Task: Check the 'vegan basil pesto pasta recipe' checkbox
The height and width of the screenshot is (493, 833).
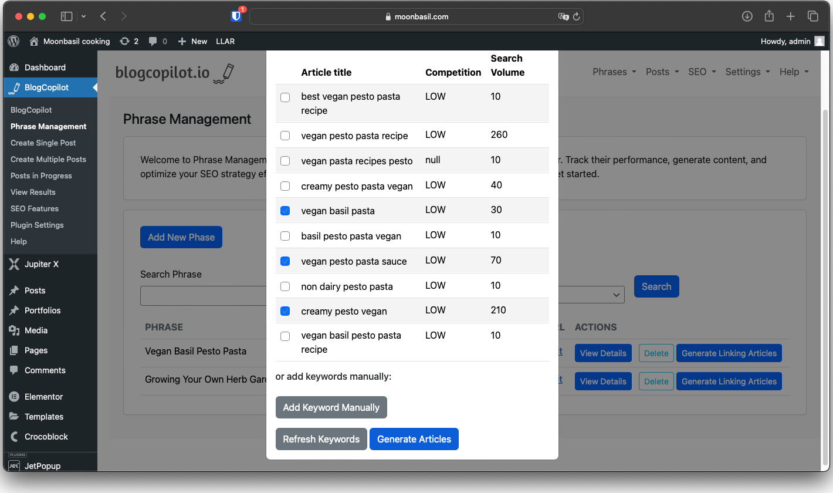Action: (285, 336)
